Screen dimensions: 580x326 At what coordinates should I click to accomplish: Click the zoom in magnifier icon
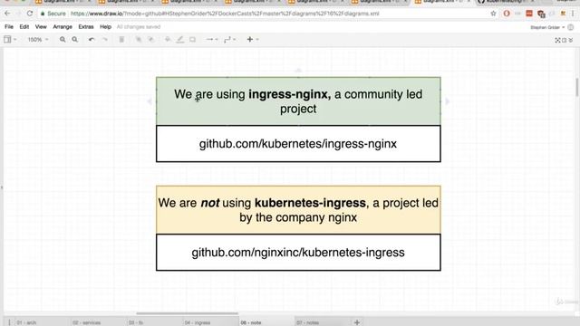tap(63, 39)
